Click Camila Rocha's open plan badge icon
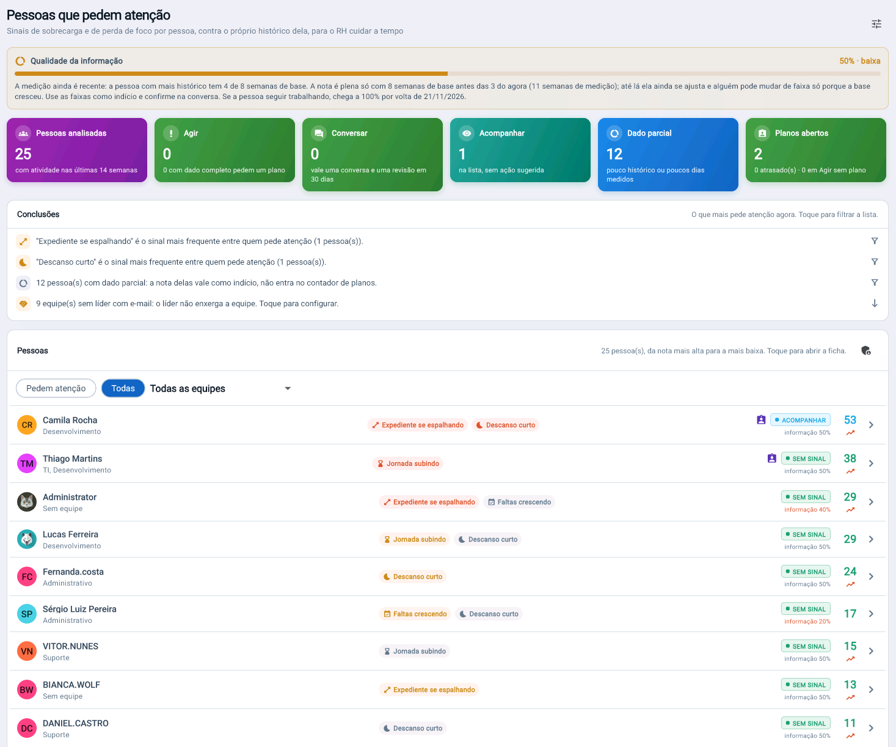This screenshot has height=747, width=896. click(761, 420)
